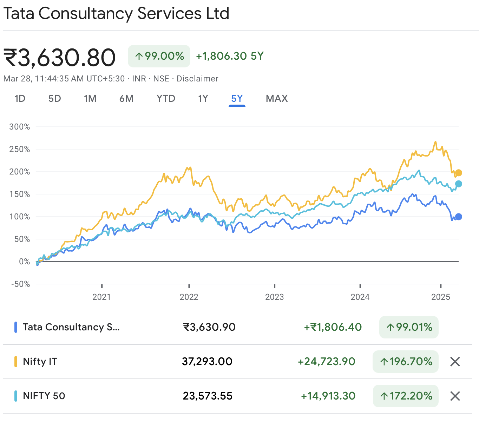Open the Disclaimer link
This screenshot has width=479, height=422.
(x=197, y=79)
